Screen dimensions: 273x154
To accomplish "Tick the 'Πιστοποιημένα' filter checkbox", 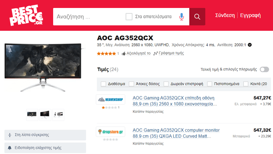I will (209, 84).
